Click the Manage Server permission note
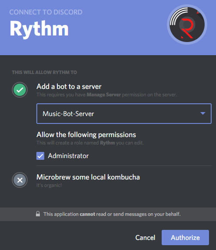 point(107,95)
